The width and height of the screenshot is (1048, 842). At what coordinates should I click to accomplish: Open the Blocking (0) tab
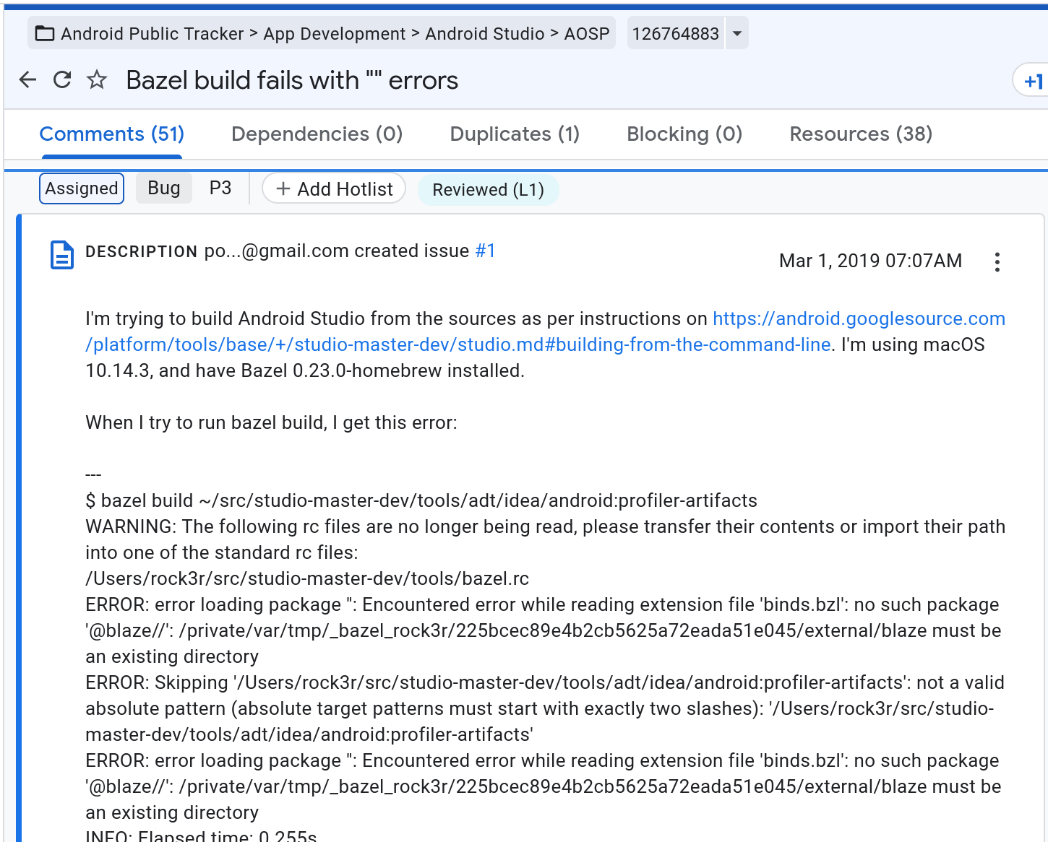point(684,134)
